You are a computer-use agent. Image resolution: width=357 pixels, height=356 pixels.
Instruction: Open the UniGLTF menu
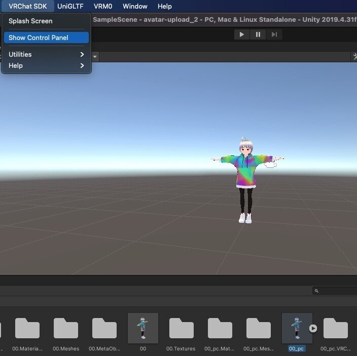[70, 6]
